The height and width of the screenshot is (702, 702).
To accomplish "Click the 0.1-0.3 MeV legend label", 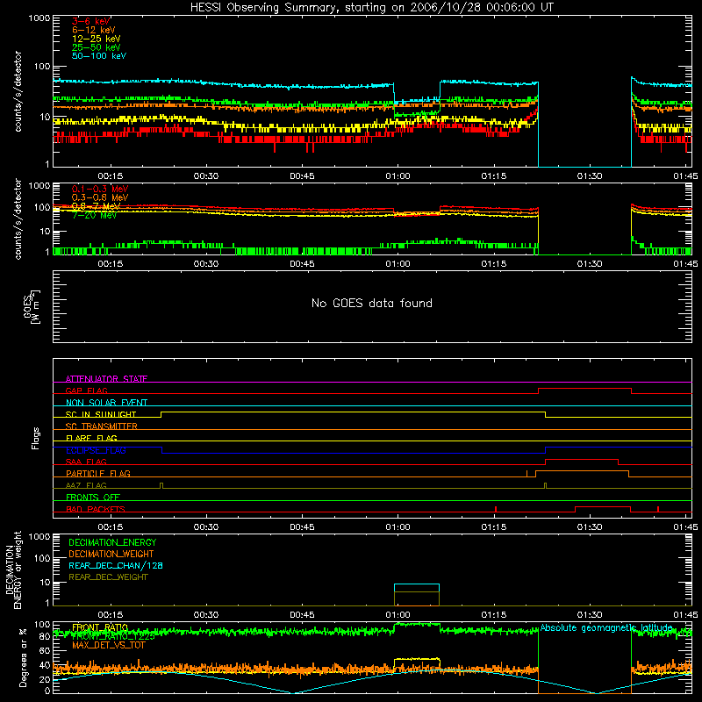I will (x=100, y=189).
